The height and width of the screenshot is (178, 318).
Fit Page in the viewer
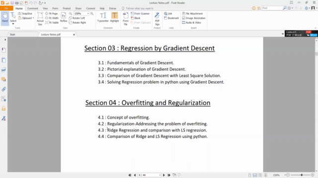(52, 13)
